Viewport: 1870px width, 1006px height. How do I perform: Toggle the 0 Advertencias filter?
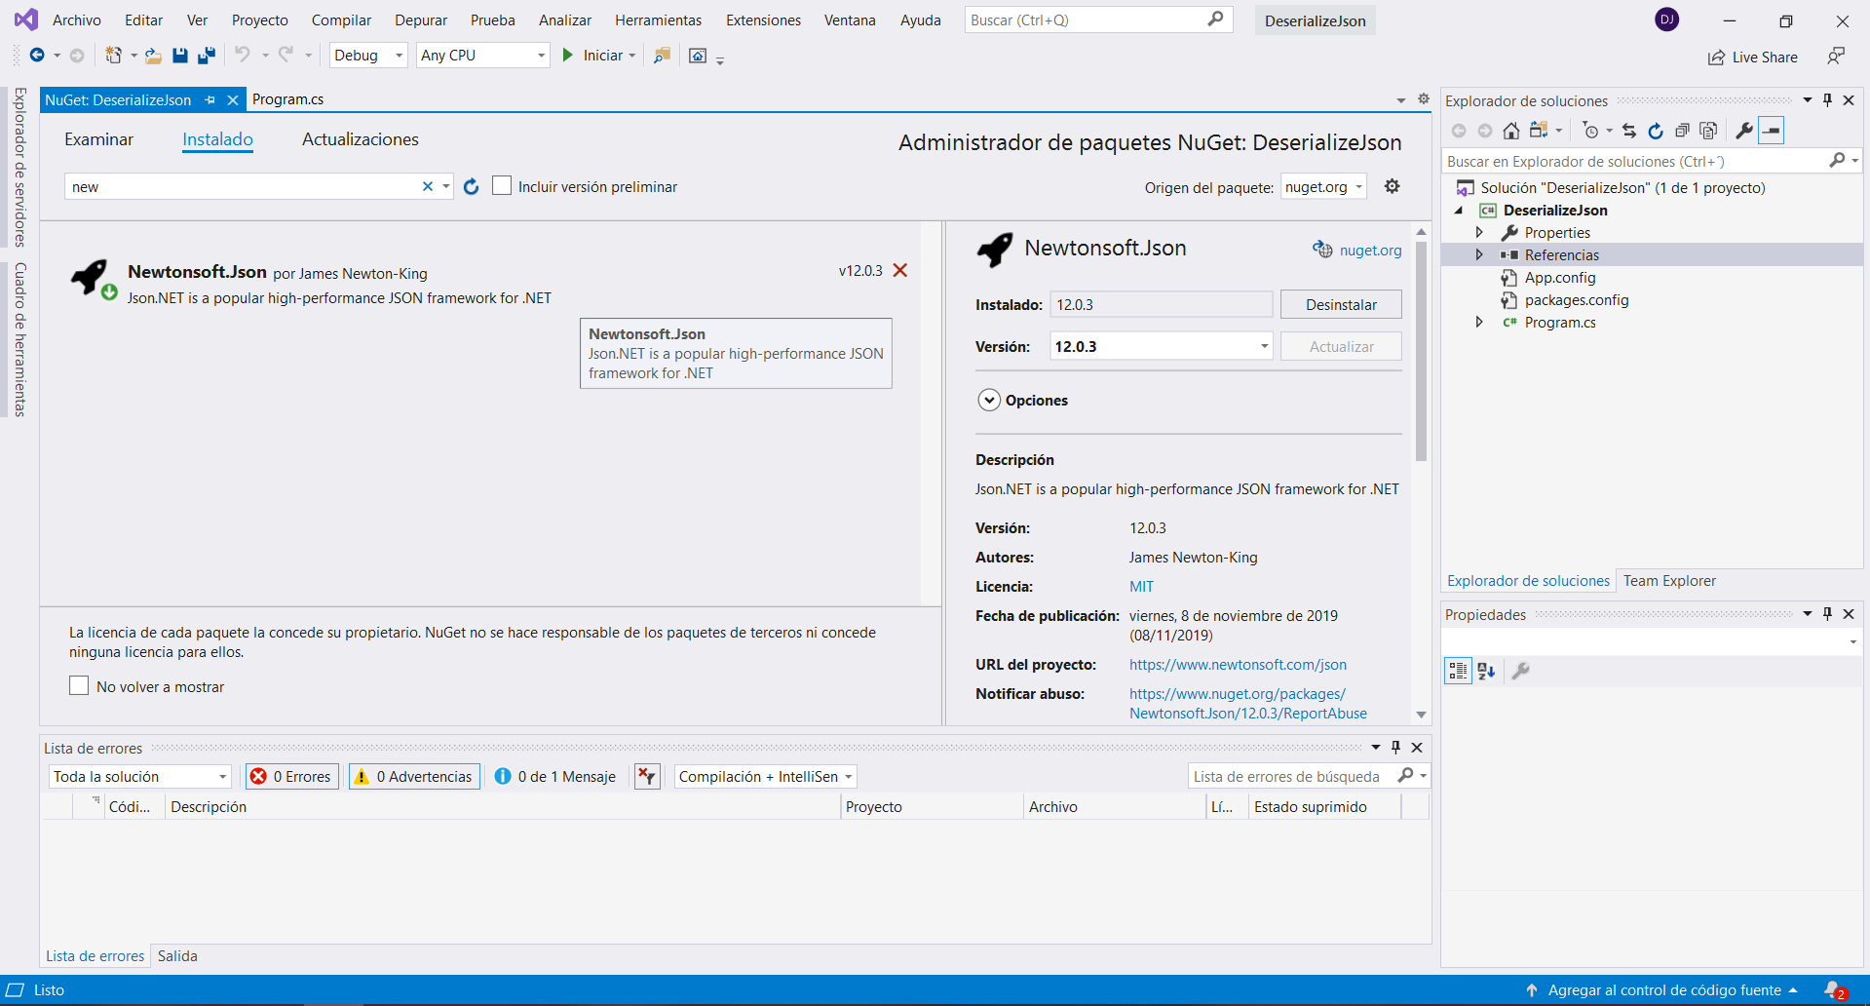(x=414, y=776)
